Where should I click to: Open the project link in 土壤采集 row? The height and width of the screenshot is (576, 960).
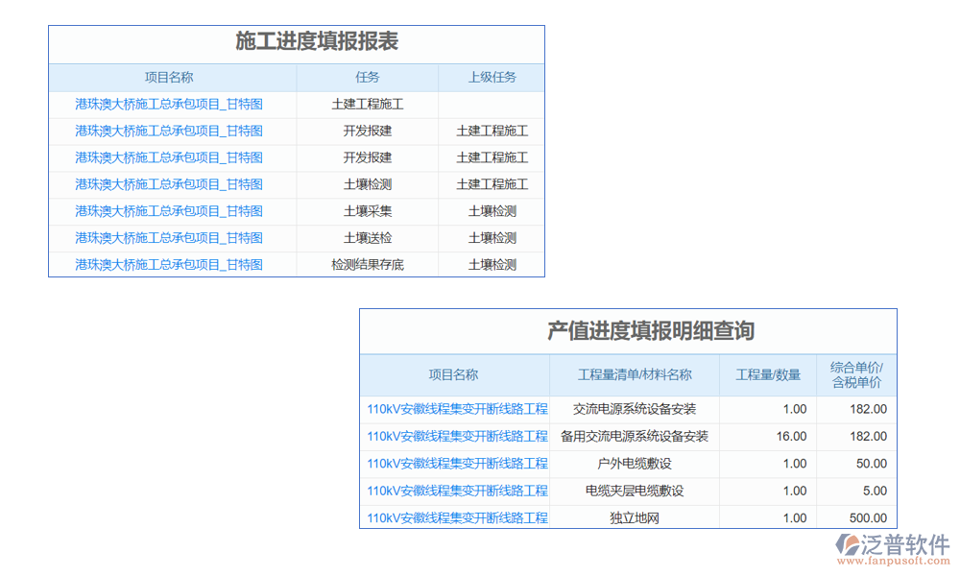[169, 211]
